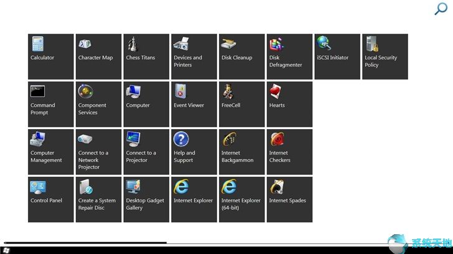Play Internet Spades
453x254 pixels.
(289, 199)
